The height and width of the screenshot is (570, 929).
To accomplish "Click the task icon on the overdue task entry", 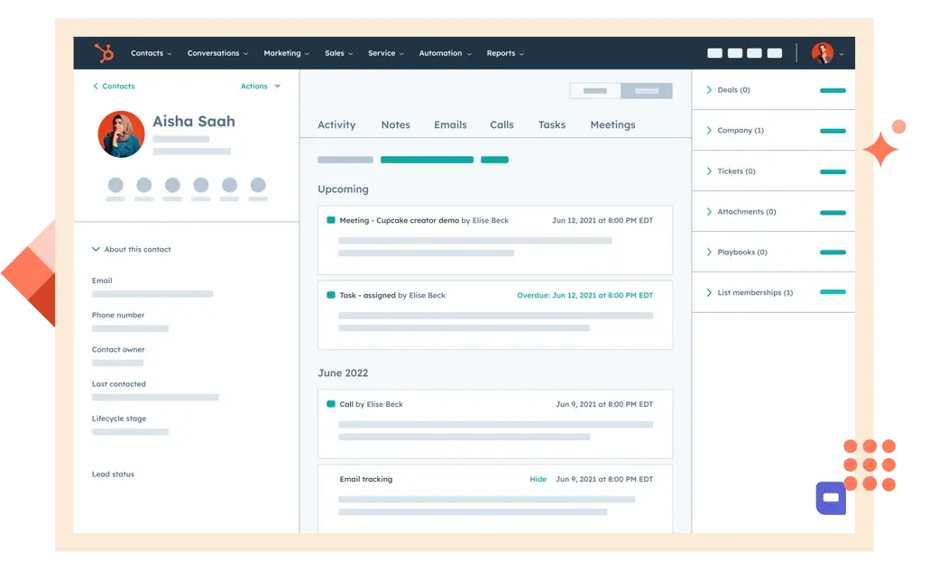I will coord(331,295).
